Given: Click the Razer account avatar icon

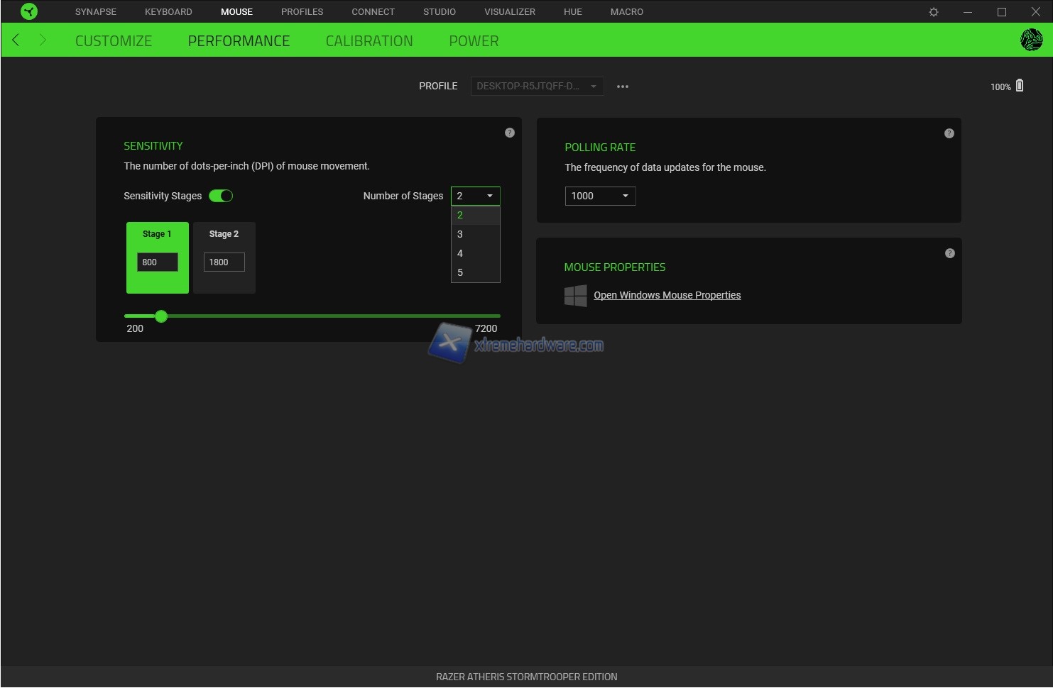Looking at the screenshot, I should point(1030,40).
